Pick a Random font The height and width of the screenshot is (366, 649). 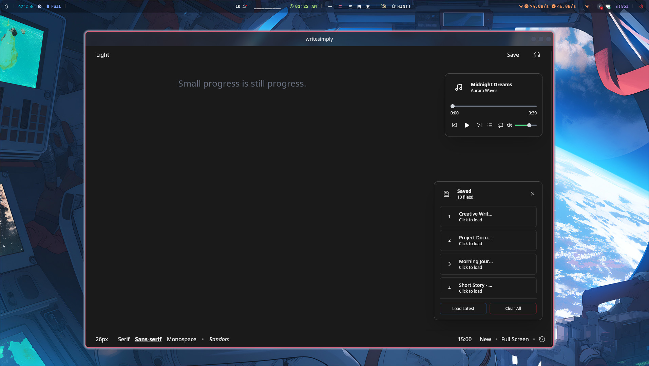[x=219, y=339]
